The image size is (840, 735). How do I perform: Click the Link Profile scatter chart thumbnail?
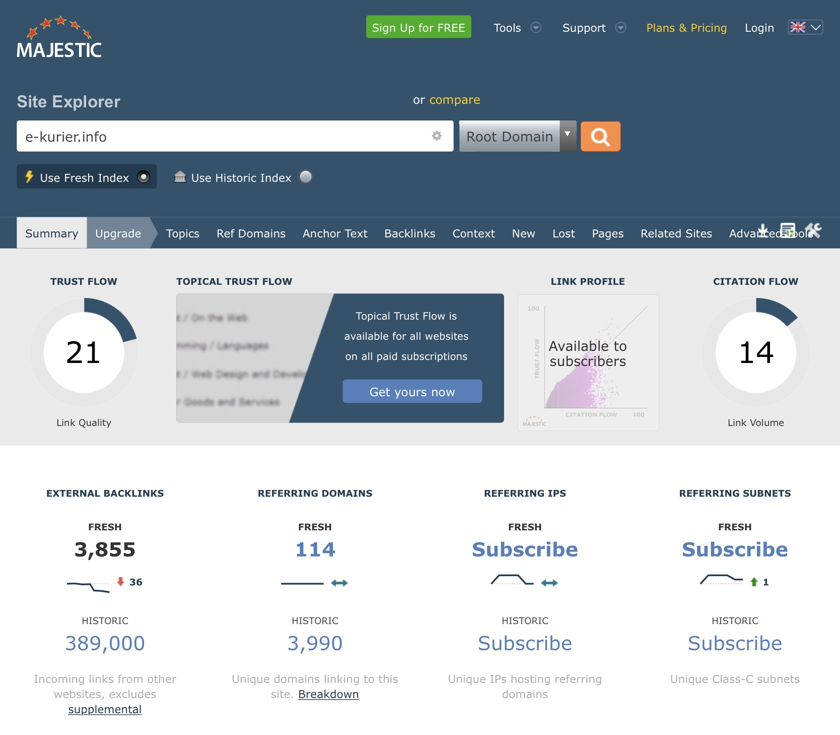pos(588,362)
